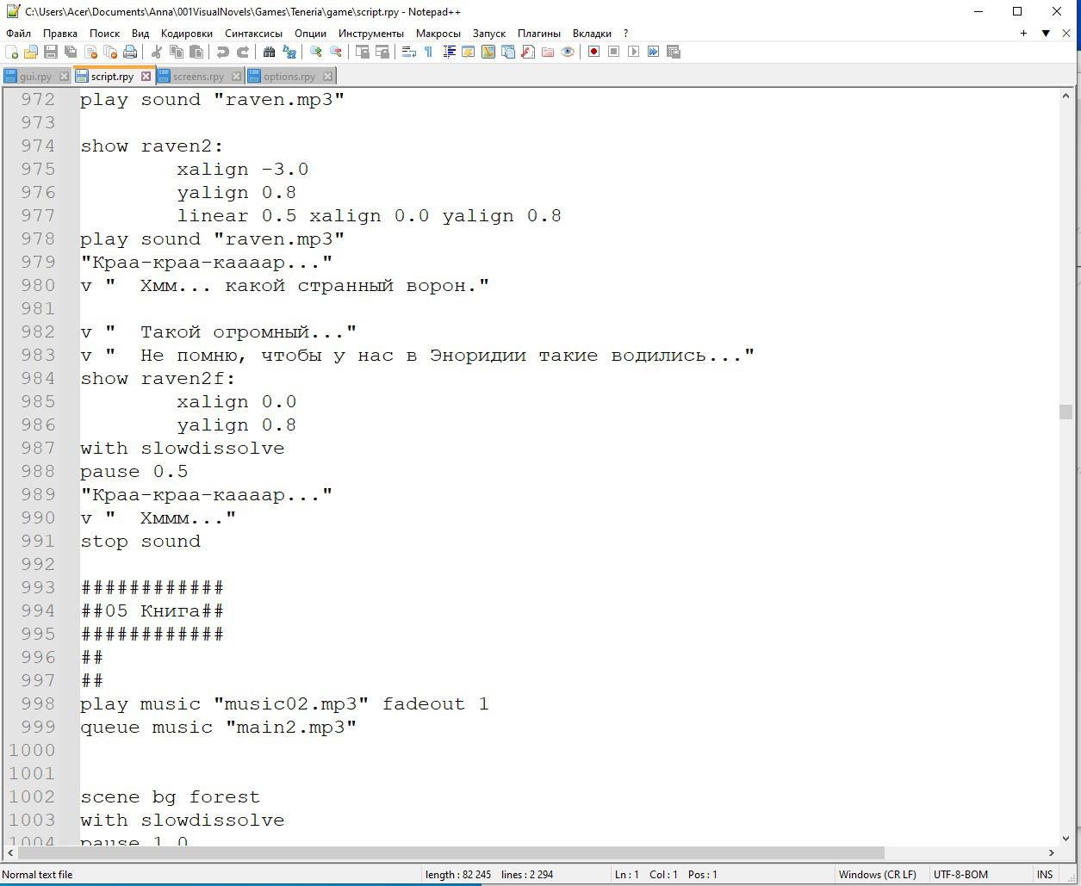The width and height of the screenshot is (1081, 886).
Task: Close the script.rpy tab
Action: pos(146,76)
